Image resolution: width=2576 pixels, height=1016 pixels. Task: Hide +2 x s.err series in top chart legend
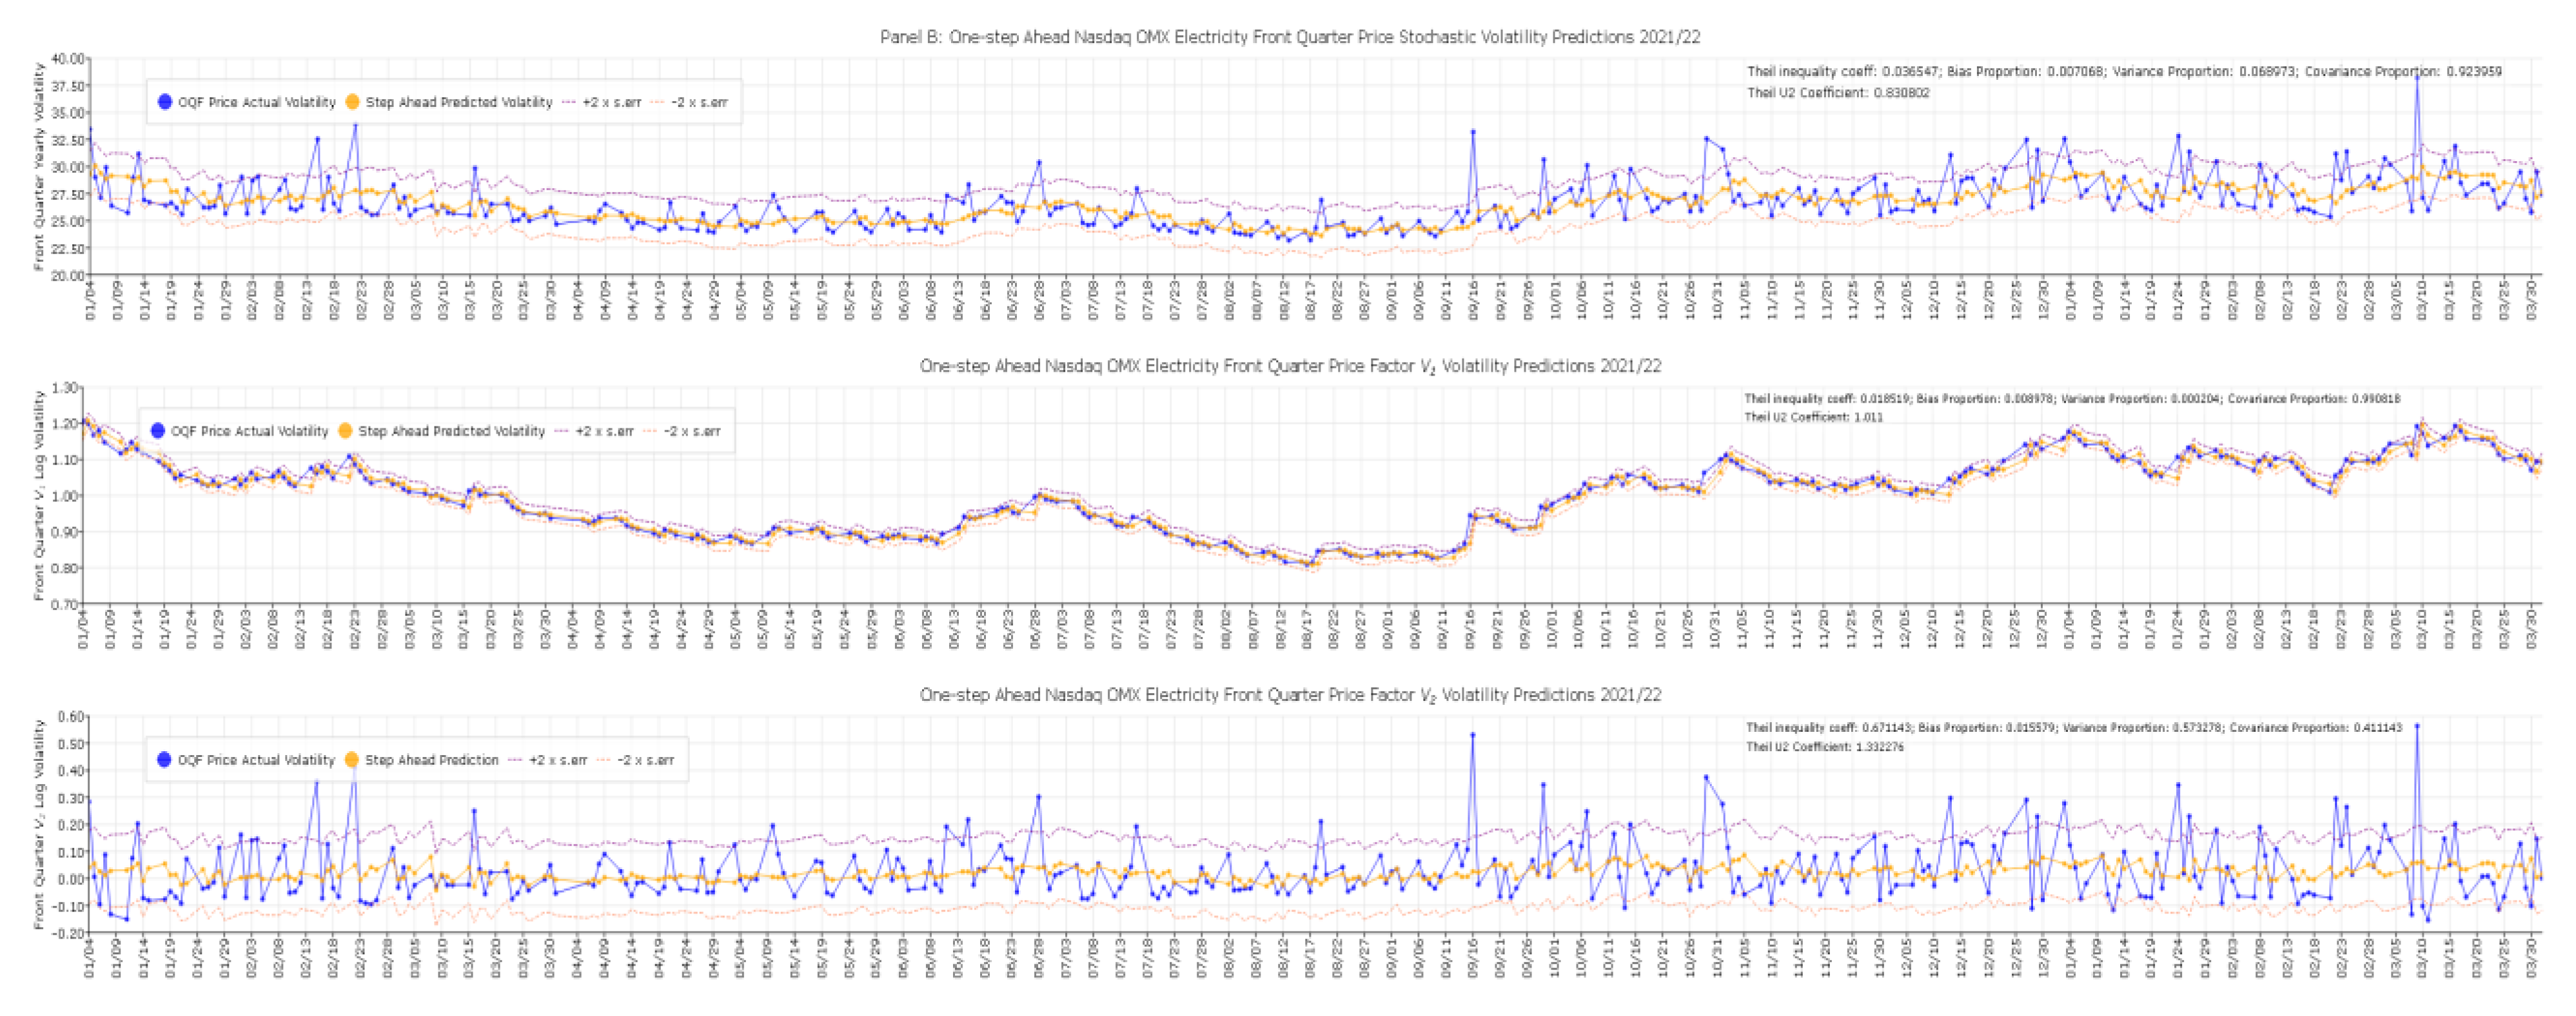(x=611, y=102)
